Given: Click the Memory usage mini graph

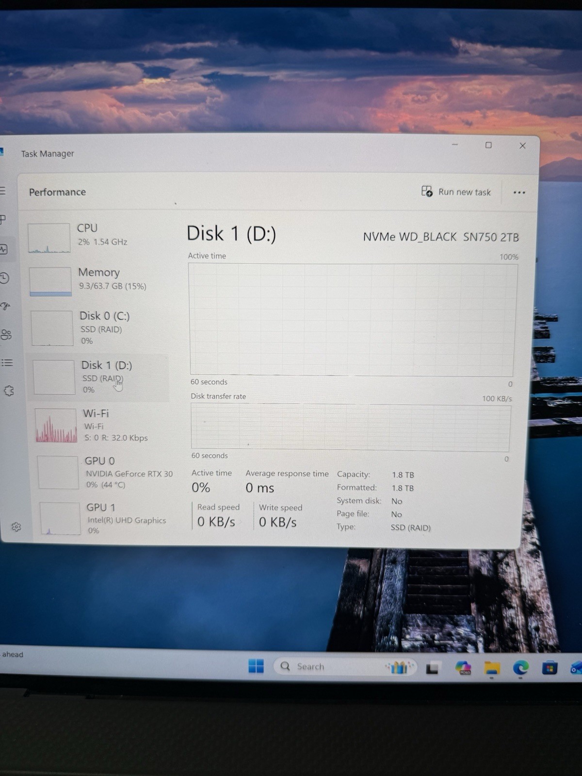Looking at the screenshot, I should (x=50, y=282).
